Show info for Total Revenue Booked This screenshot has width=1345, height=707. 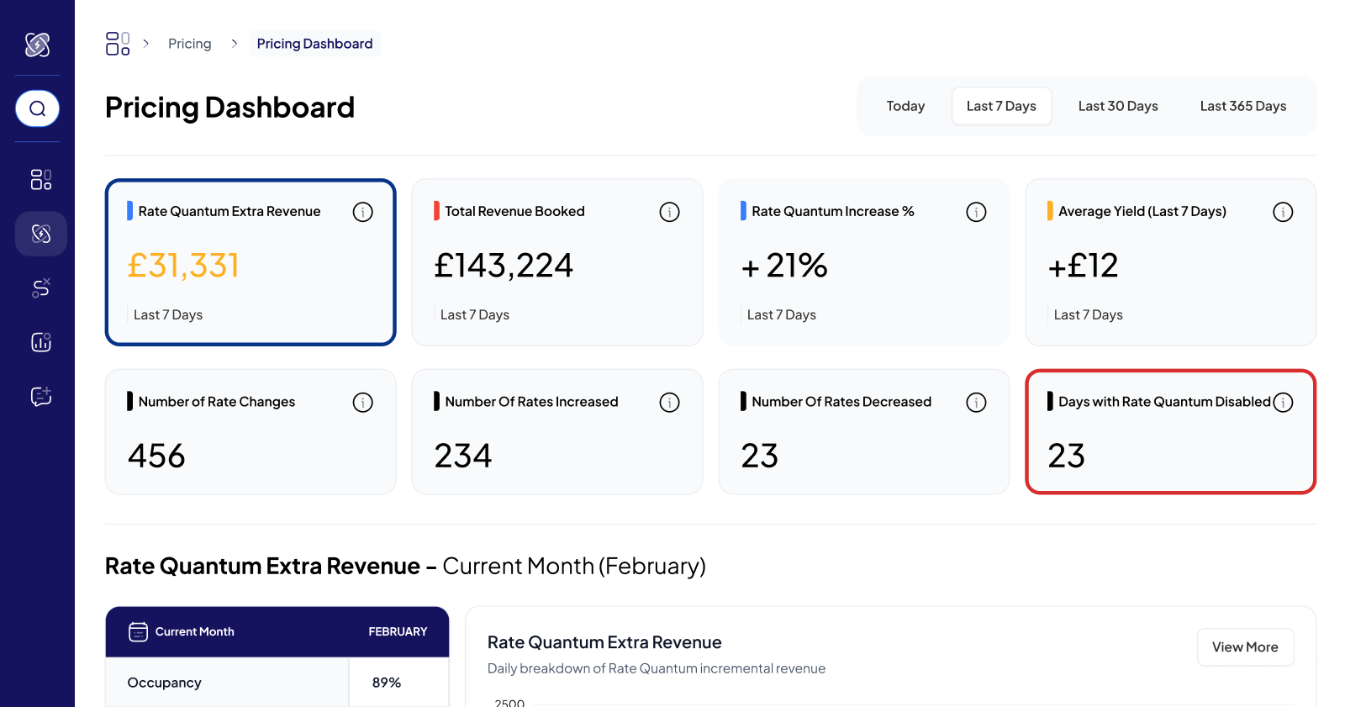pos(669,212)
